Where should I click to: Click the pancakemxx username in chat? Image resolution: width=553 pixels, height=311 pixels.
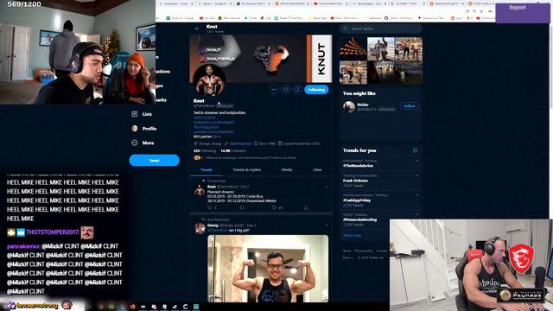click(23, 246)
